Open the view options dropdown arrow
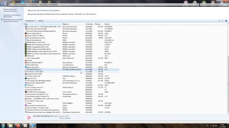The width and height of the screenshot is (229, 128). click(x=222, y=21)
